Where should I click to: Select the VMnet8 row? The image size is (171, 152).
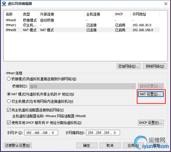click(82, 30)
